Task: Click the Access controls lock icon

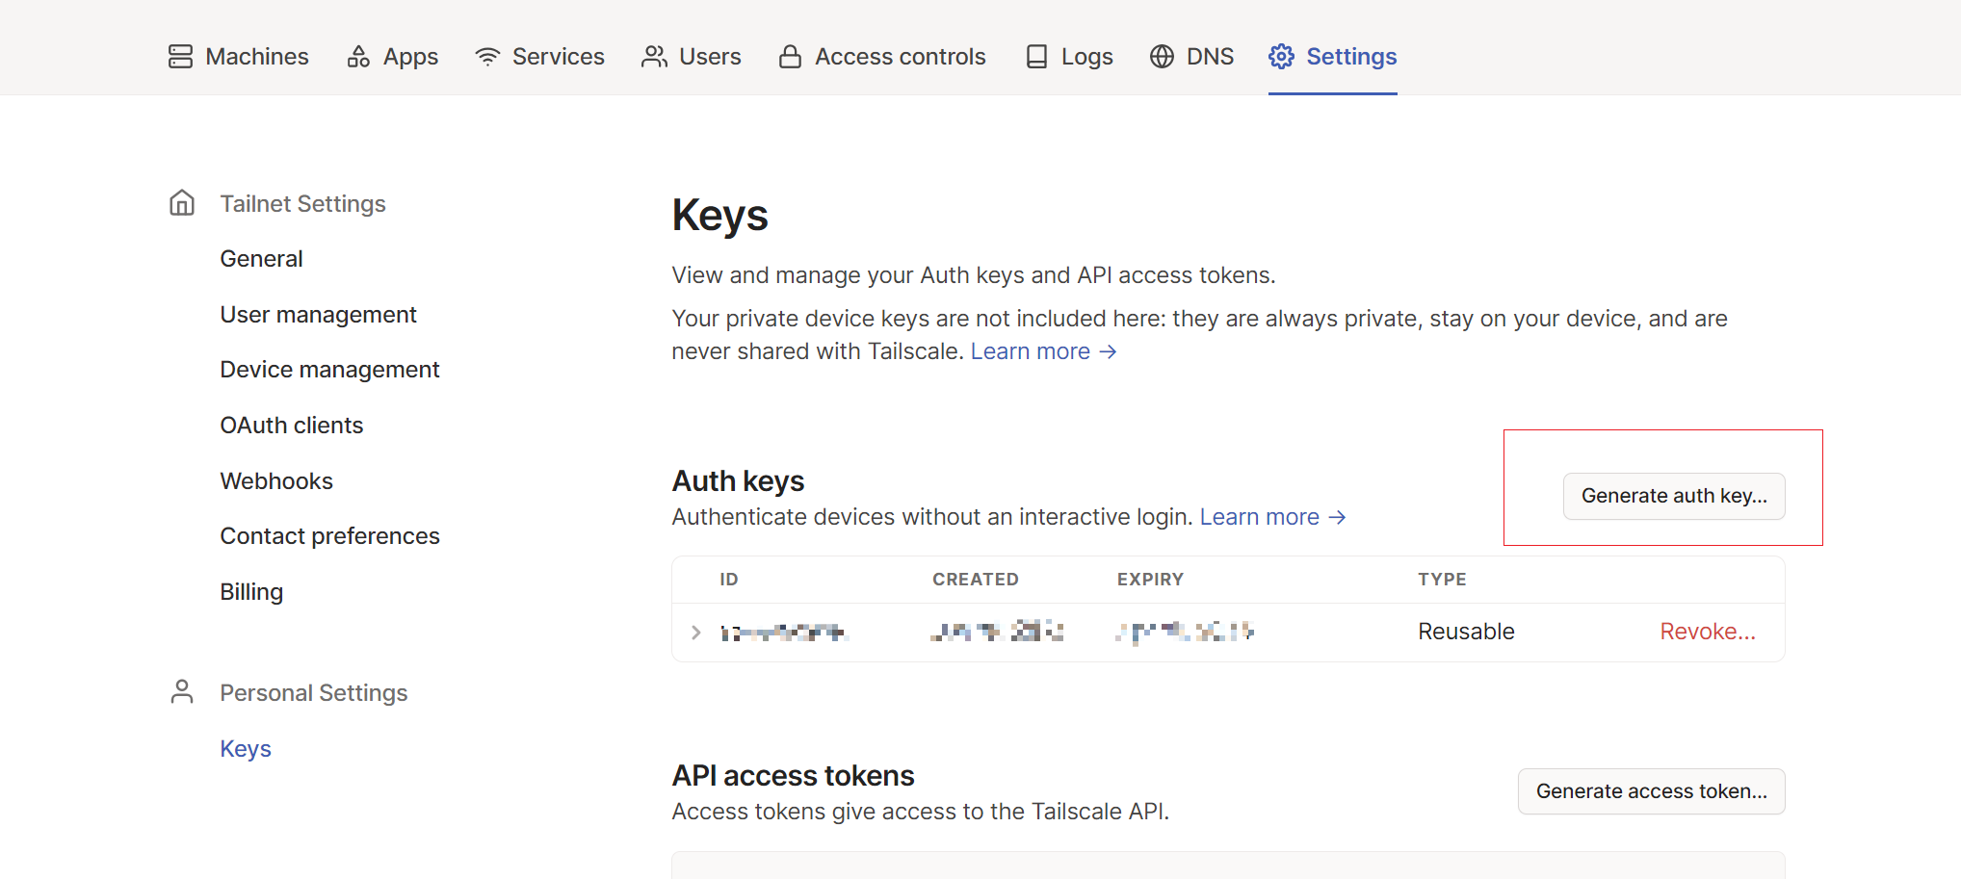Action: (790, 57)
